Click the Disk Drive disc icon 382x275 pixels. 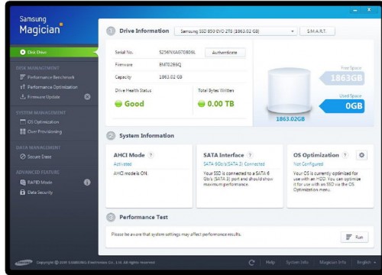(23, 52)
